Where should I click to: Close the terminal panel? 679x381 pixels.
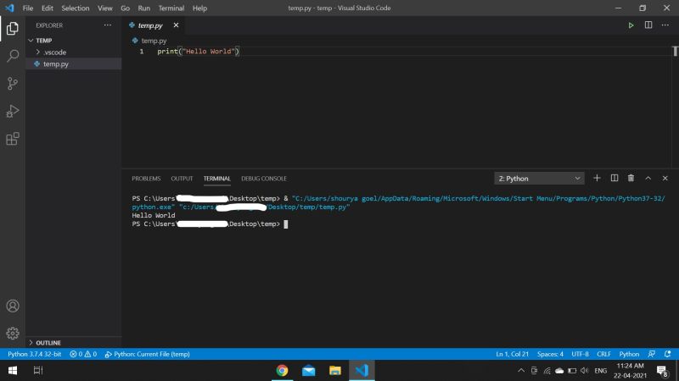pos(665,178)
